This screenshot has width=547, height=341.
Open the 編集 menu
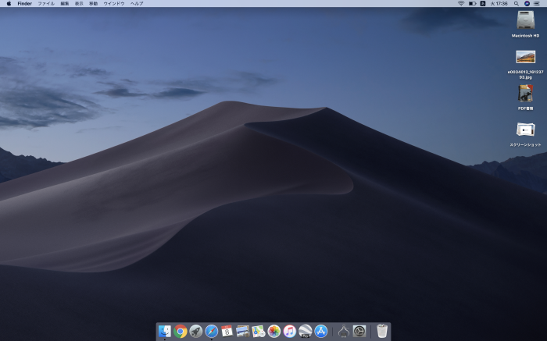pos(65,3)
